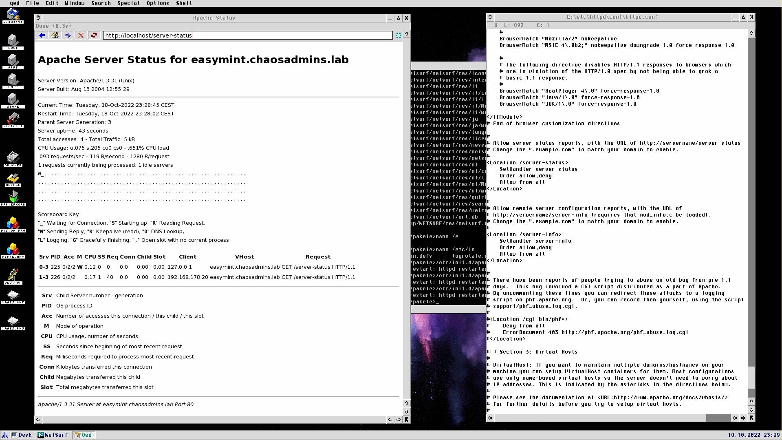Click the NetSurf home button
This screenshot has width=782, height=440.
click(x=55, y=35)
